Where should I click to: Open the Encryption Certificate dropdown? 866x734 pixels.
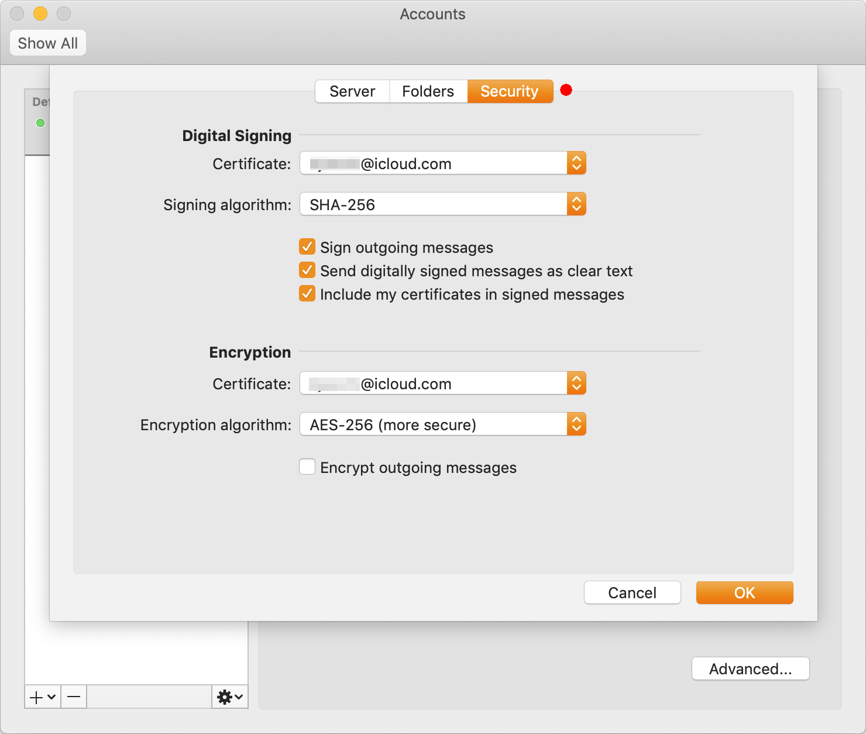tap(442, 383)
